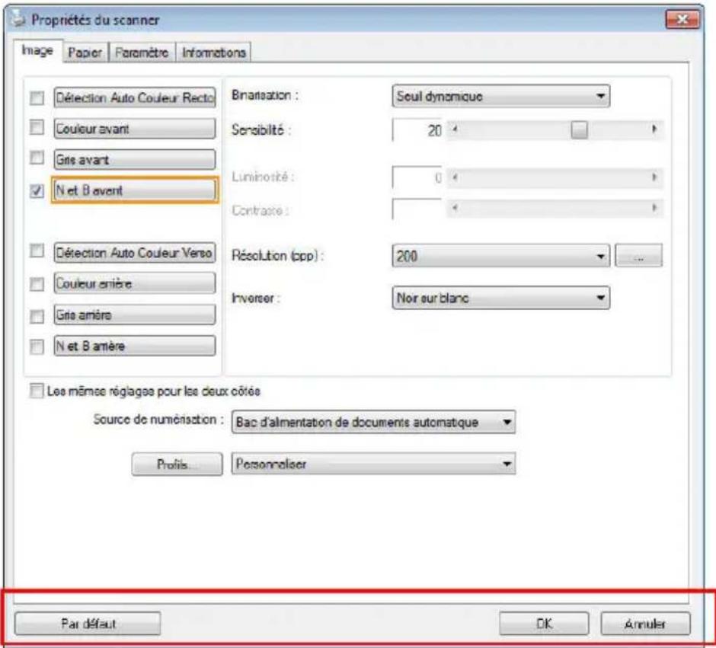Enable Détection Auto Couleur Verso checkbox
716x648 pixels.
(37, 251)
